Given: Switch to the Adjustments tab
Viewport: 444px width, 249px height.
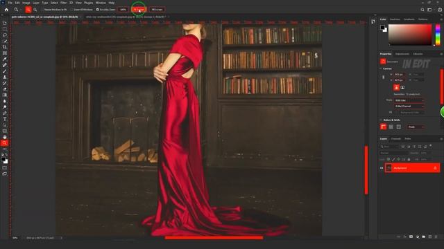Looking at the screenshot, I should (402, 54).
